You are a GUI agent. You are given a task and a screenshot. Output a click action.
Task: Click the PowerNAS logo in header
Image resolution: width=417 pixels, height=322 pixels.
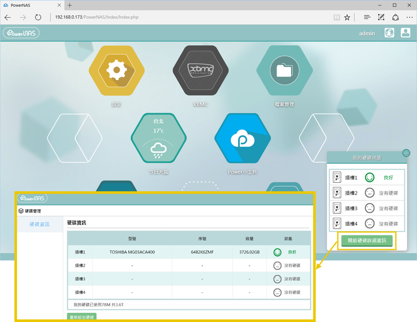pyautogui.click(x=21, y=33)
